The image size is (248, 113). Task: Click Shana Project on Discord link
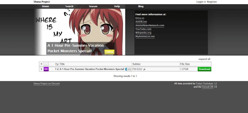[x=47, y=84]
